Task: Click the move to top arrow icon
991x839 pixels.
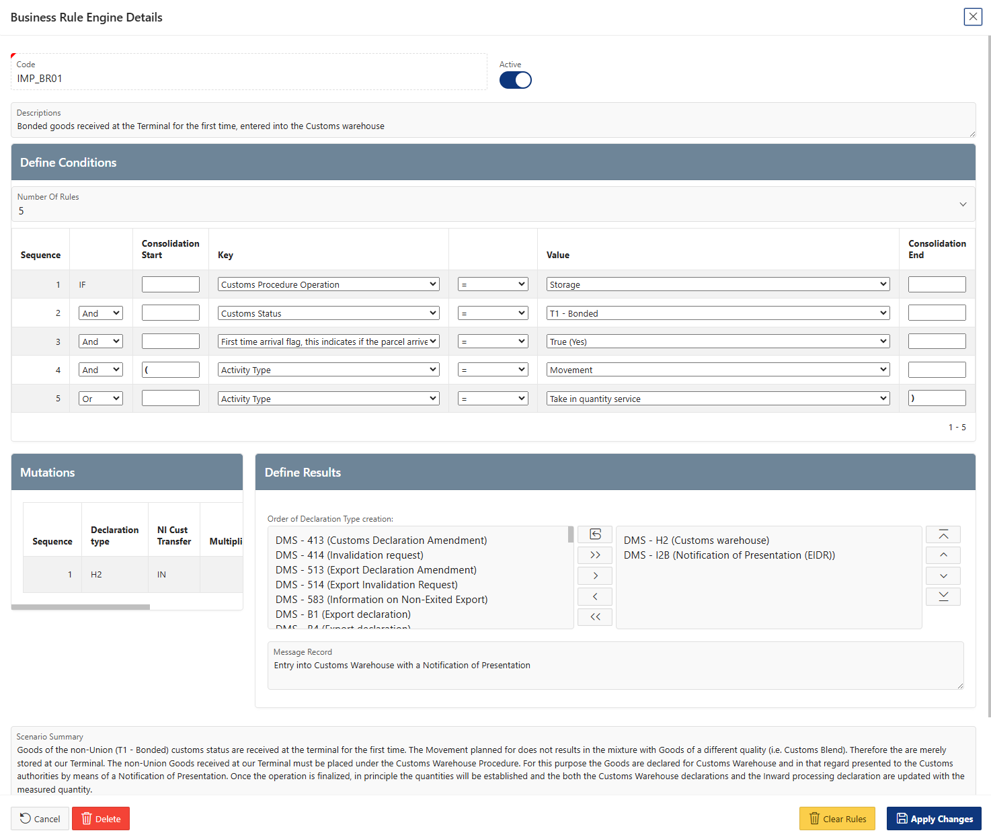Action: [943, 534]
